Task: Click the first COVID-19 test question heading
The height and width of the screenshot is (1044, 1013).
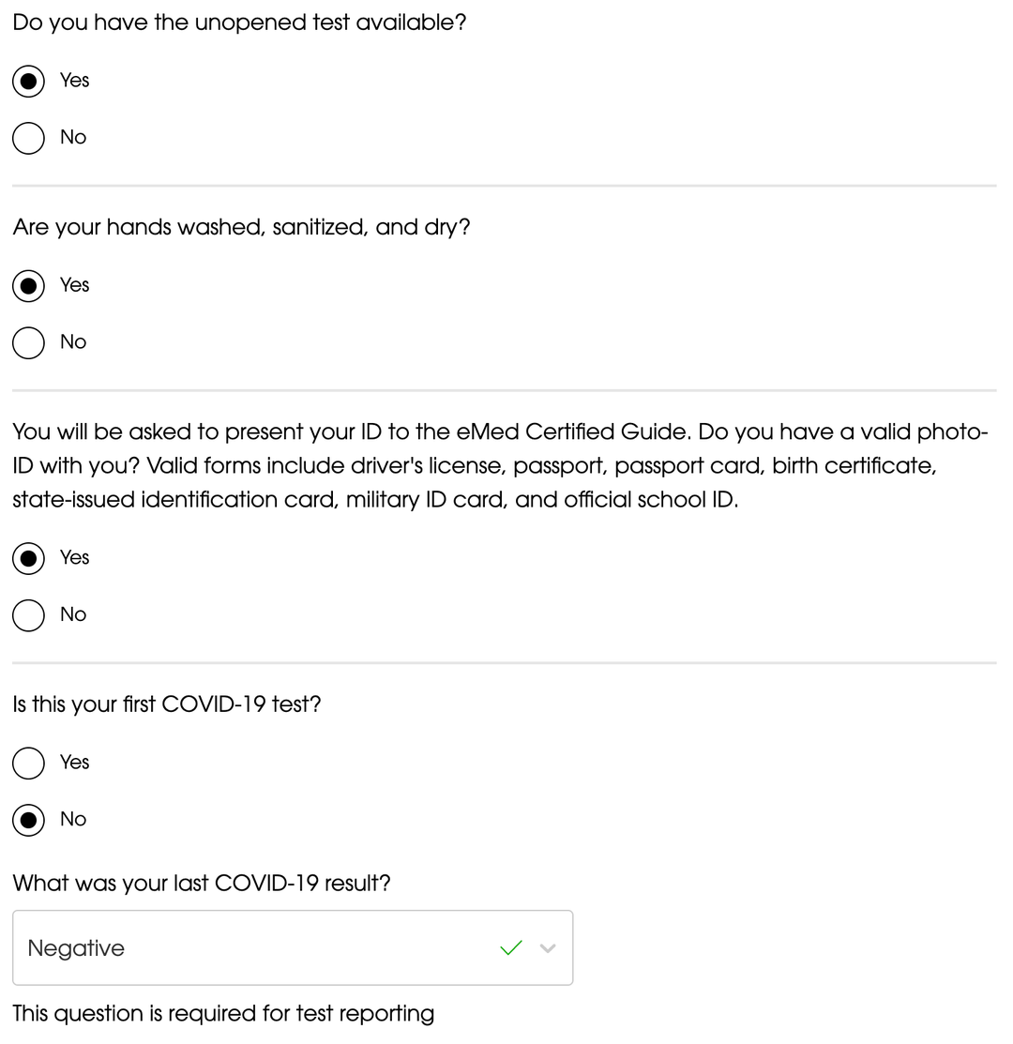Action: click(x=167, y=704)
